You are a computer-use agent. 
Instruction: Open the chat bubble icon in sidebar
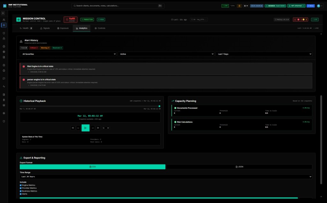tap(4, 78)
